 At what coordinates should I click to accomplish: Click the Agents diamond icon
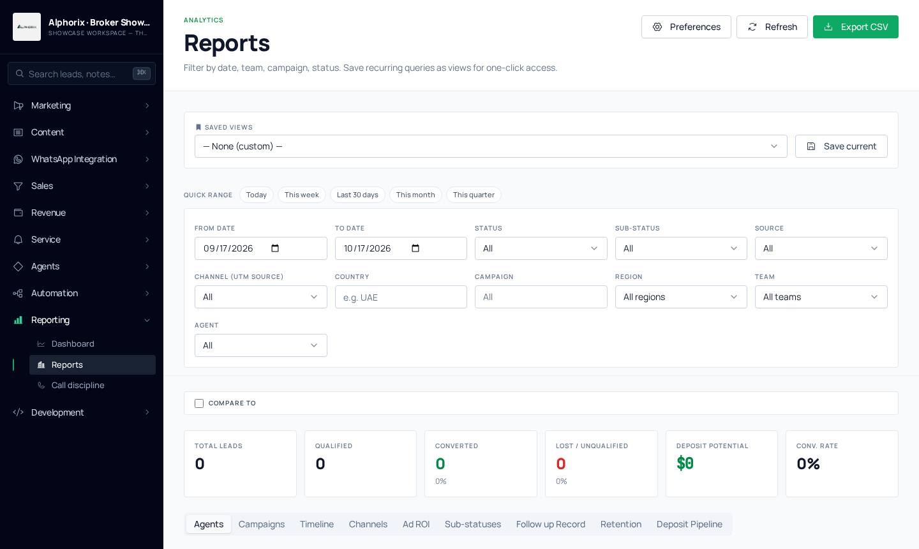tap(19, 266)
